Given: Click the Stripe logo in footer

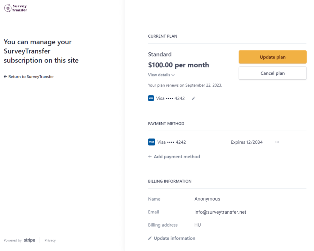Looking at the screenshot, I should pyautogui.click(x=29, y=240).
